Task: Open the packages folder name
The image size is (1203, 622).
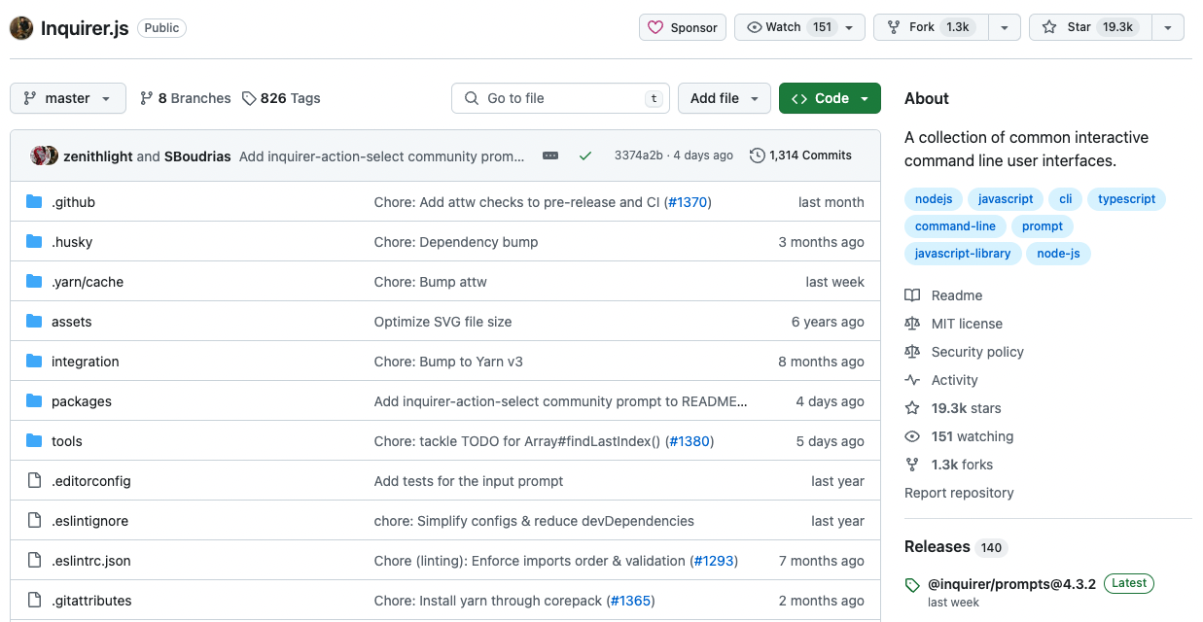Action: [82, 401]
